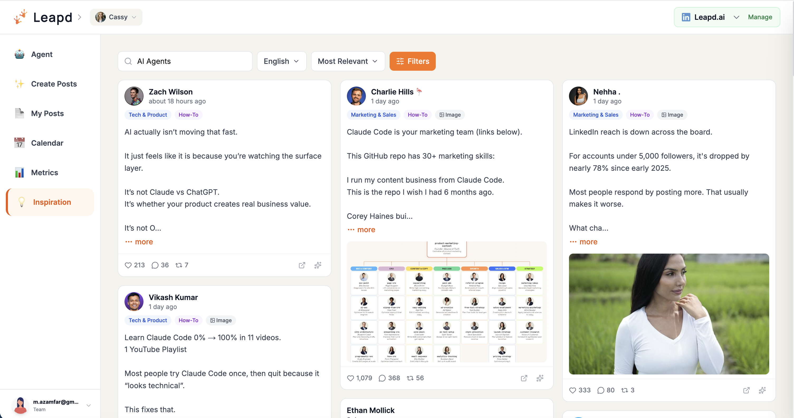Viewport: 794px width, 418px height.
Task: Switch to the My Posts section
Action: 47,113
